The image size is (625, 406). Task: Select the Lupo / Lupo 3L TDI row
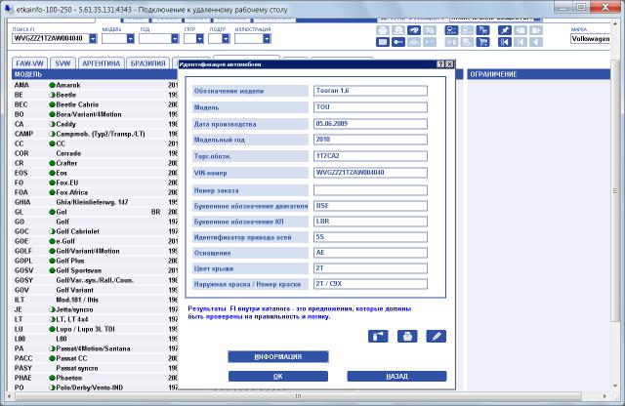(95, 329)
